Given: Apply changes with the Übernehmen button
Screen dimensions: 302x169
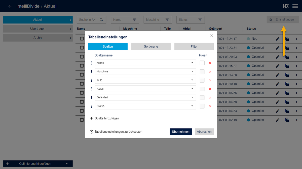Looking at the screenshot, I should point(180,131).
